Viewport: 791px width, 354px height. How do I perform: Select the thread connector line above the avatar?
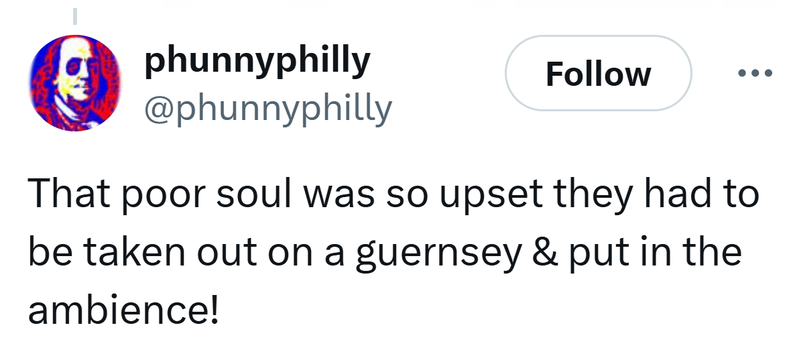click(x=76, y=15)
